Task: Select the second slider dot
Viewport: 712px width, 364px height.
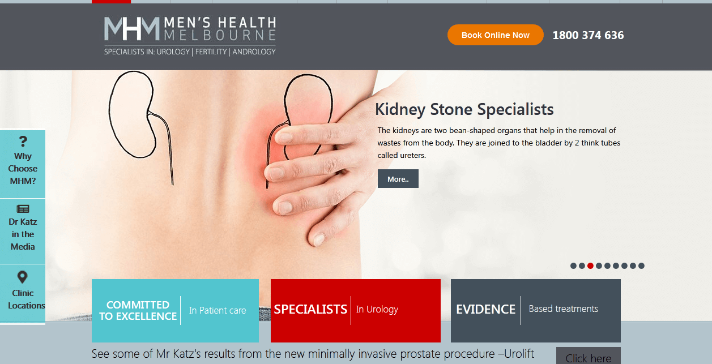Action: pyautogui.click(x=582, y=266)
